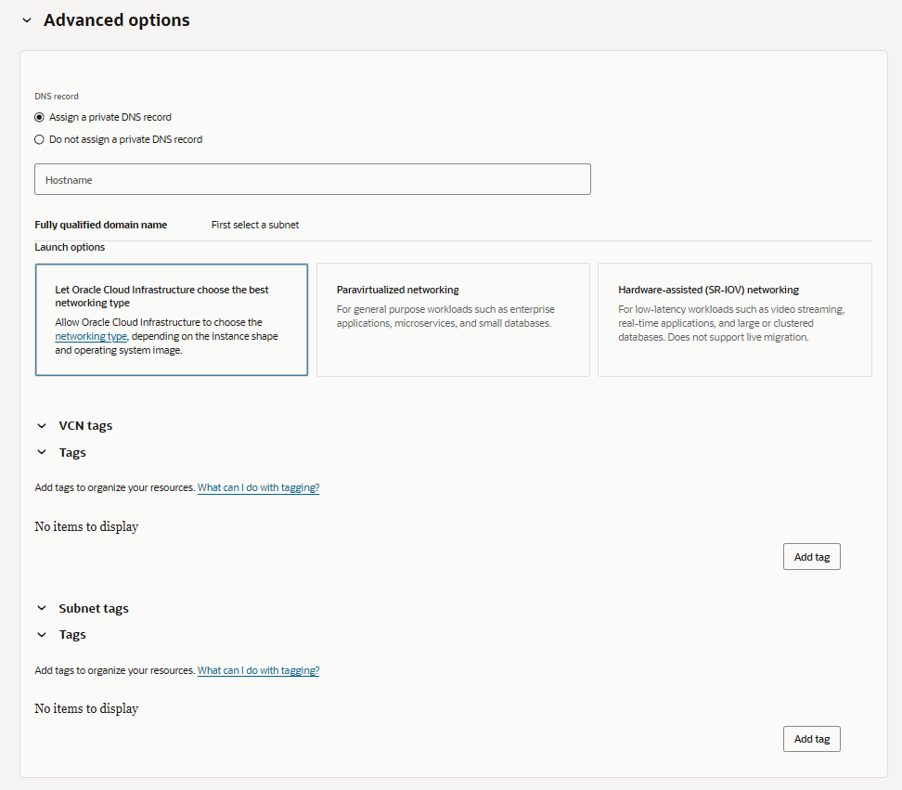Screen dimensions: 902x790
Task: Click the Advanced options heading text
Action: [x=117, y=20]
